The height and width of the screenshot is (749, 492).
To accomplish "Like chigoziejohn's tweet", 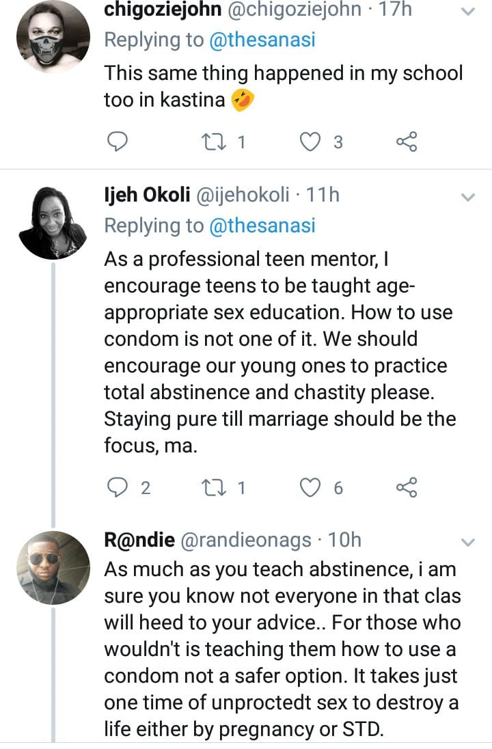I will tap(312, 141).
